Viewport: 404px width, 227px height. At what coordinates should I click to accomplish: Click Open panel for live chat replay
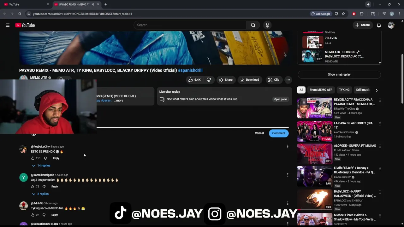(281, 99)
